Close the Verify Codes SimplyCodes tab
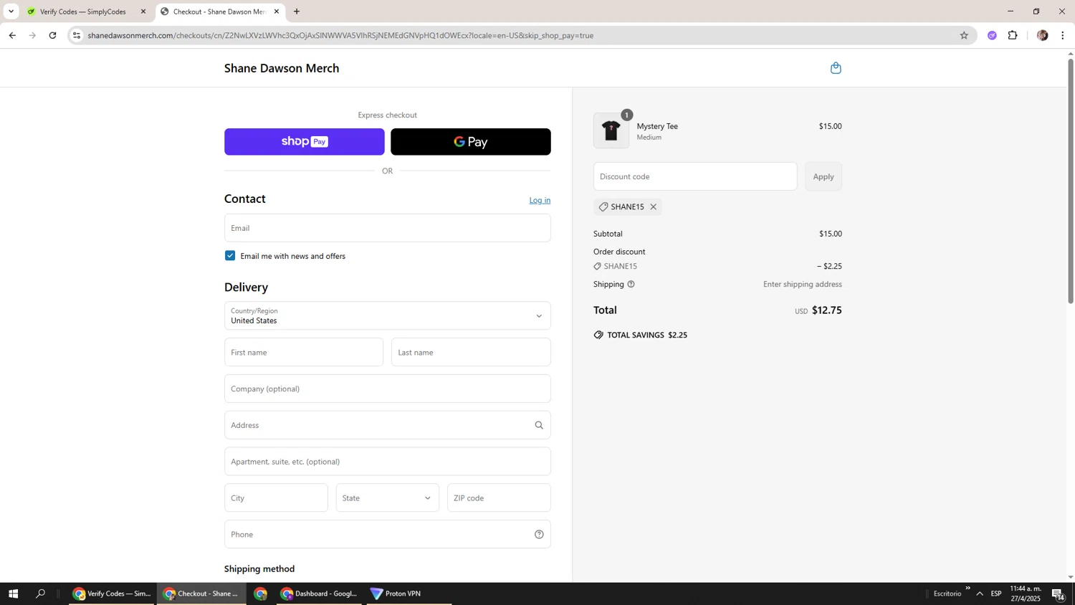1075x605 pixels. pos(143,11)
